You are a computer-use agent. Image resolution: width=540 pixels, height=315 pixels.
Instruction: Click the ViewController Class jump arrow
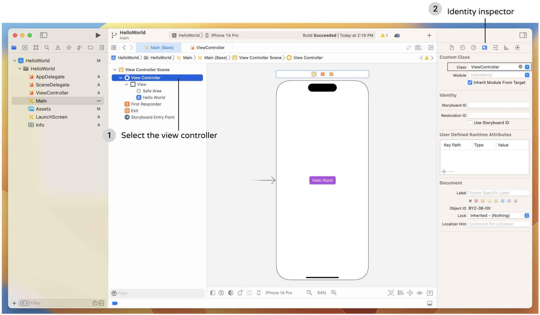[520, 67]
